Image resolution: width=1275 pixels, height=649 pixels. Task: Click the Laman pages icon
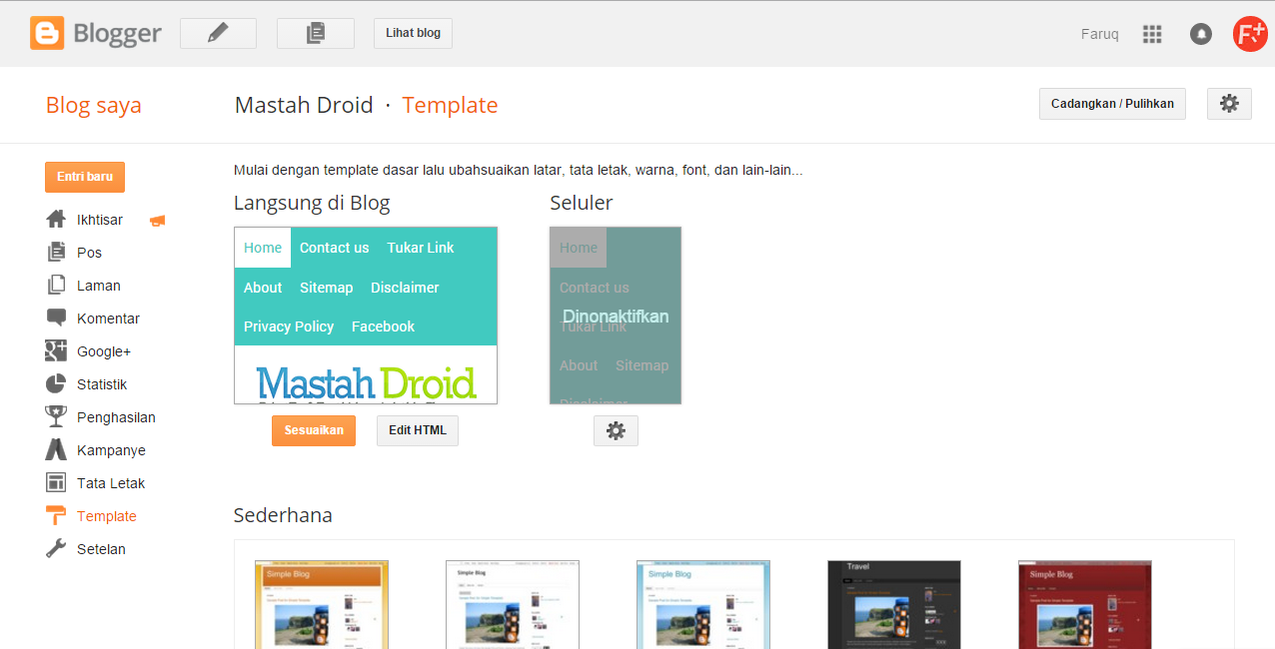56,286
